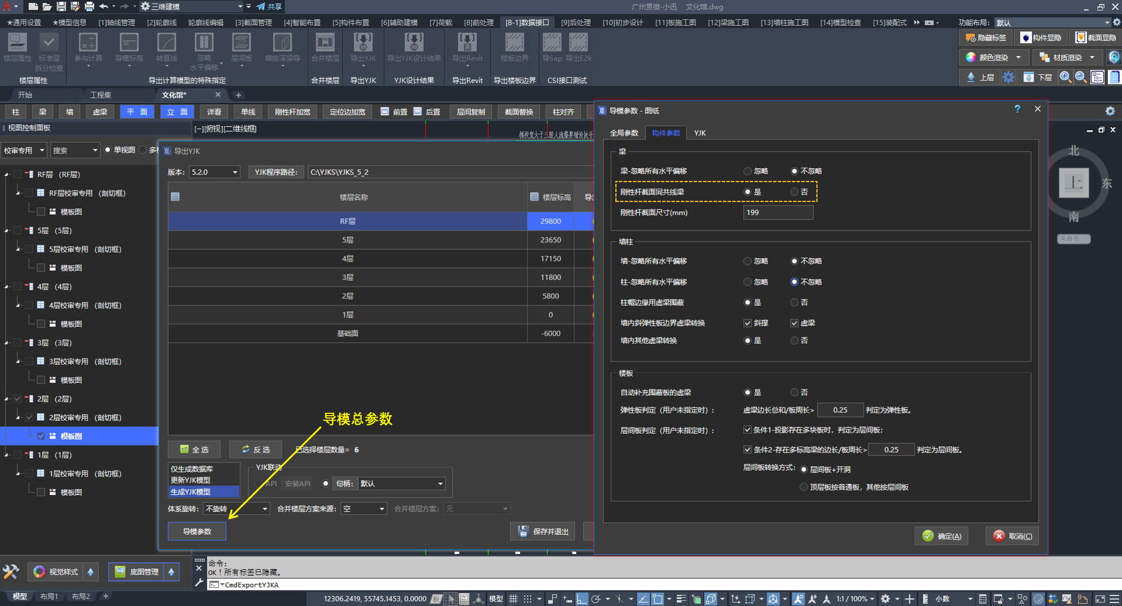1122x606 pixels.
Task: Click the 确定(A) button
Action: (x=941, y=536)
